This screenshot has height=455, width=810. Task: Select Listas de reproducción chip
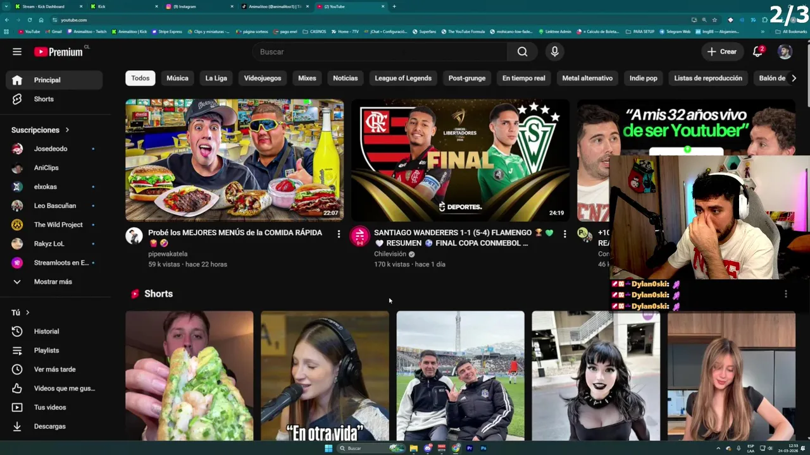(x=708, y=78)
